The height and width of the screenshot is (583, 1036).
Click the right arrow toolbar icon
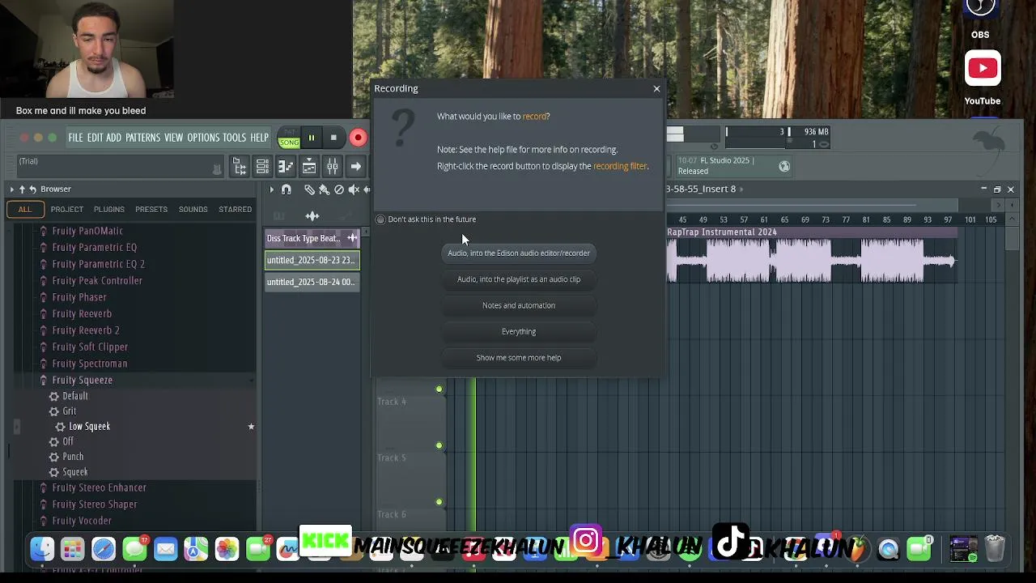point(355,167)
